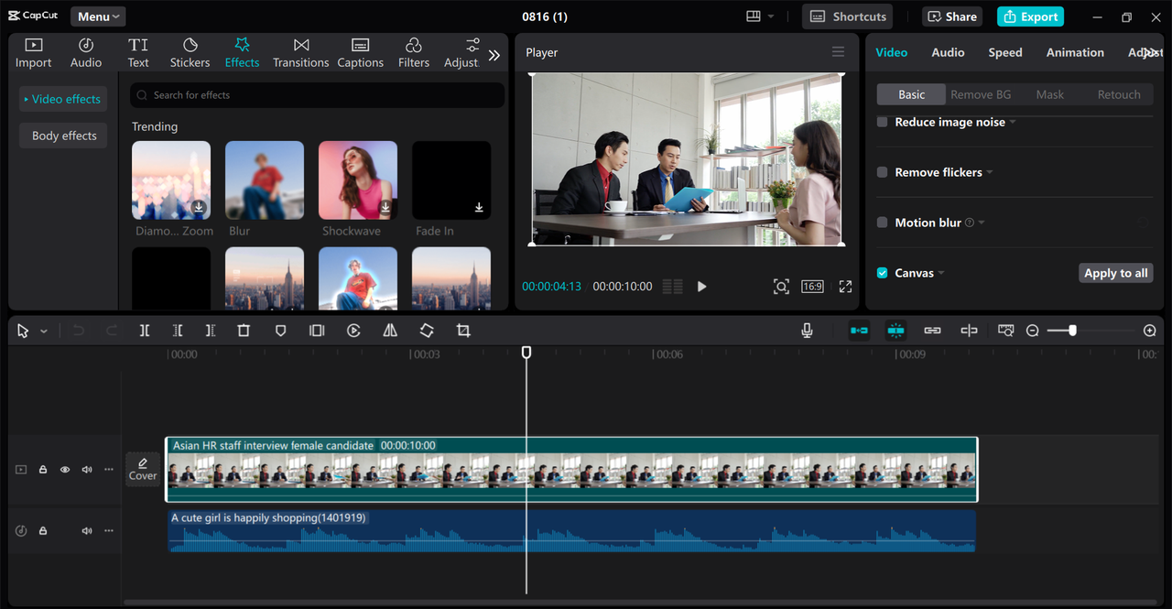
Task: Uncheck the Canvas checkbox
Action: [883, 273]
